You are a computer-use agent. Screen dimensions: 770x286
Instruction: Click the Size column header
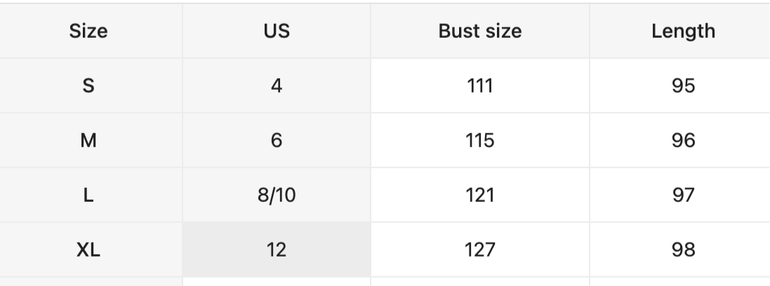[88, 31]
